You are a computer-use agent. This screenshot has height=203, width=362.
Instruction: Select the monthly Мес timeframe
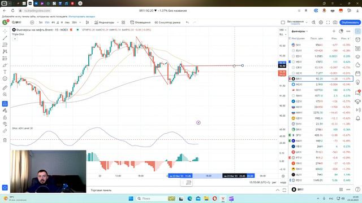(67, 23)
